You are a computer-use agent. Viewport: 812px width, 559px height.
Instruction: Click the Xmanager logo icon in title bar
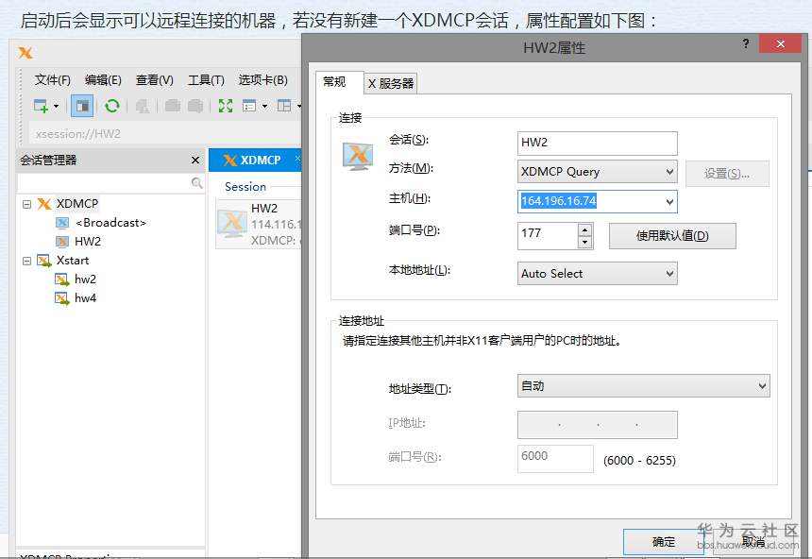pyautogui.click(x=25, y=52)
